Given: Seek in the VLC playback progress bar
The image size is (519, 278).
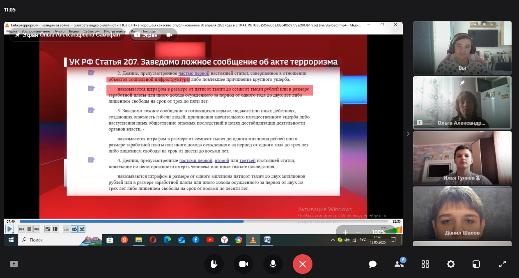Looking at the screenshot, I should [x=204, y=221].
